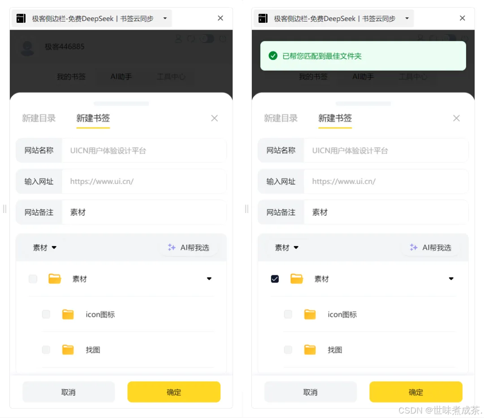
Task: Switch to 新建目录 tab in right panel
Action: click(281, 118)
